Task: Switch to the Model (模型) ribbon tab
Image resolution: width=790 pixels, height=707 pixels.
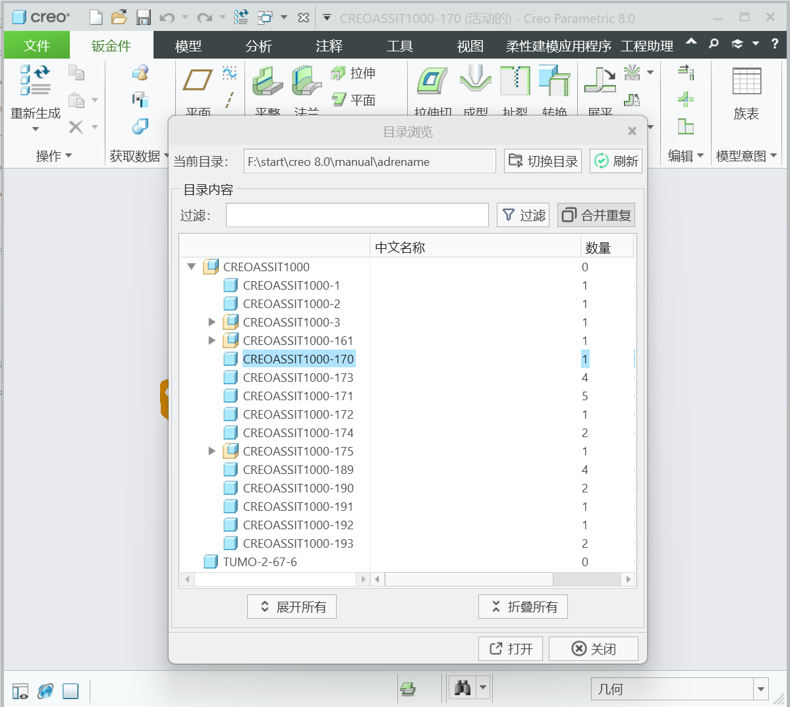Action: click(x=188, y=46)
